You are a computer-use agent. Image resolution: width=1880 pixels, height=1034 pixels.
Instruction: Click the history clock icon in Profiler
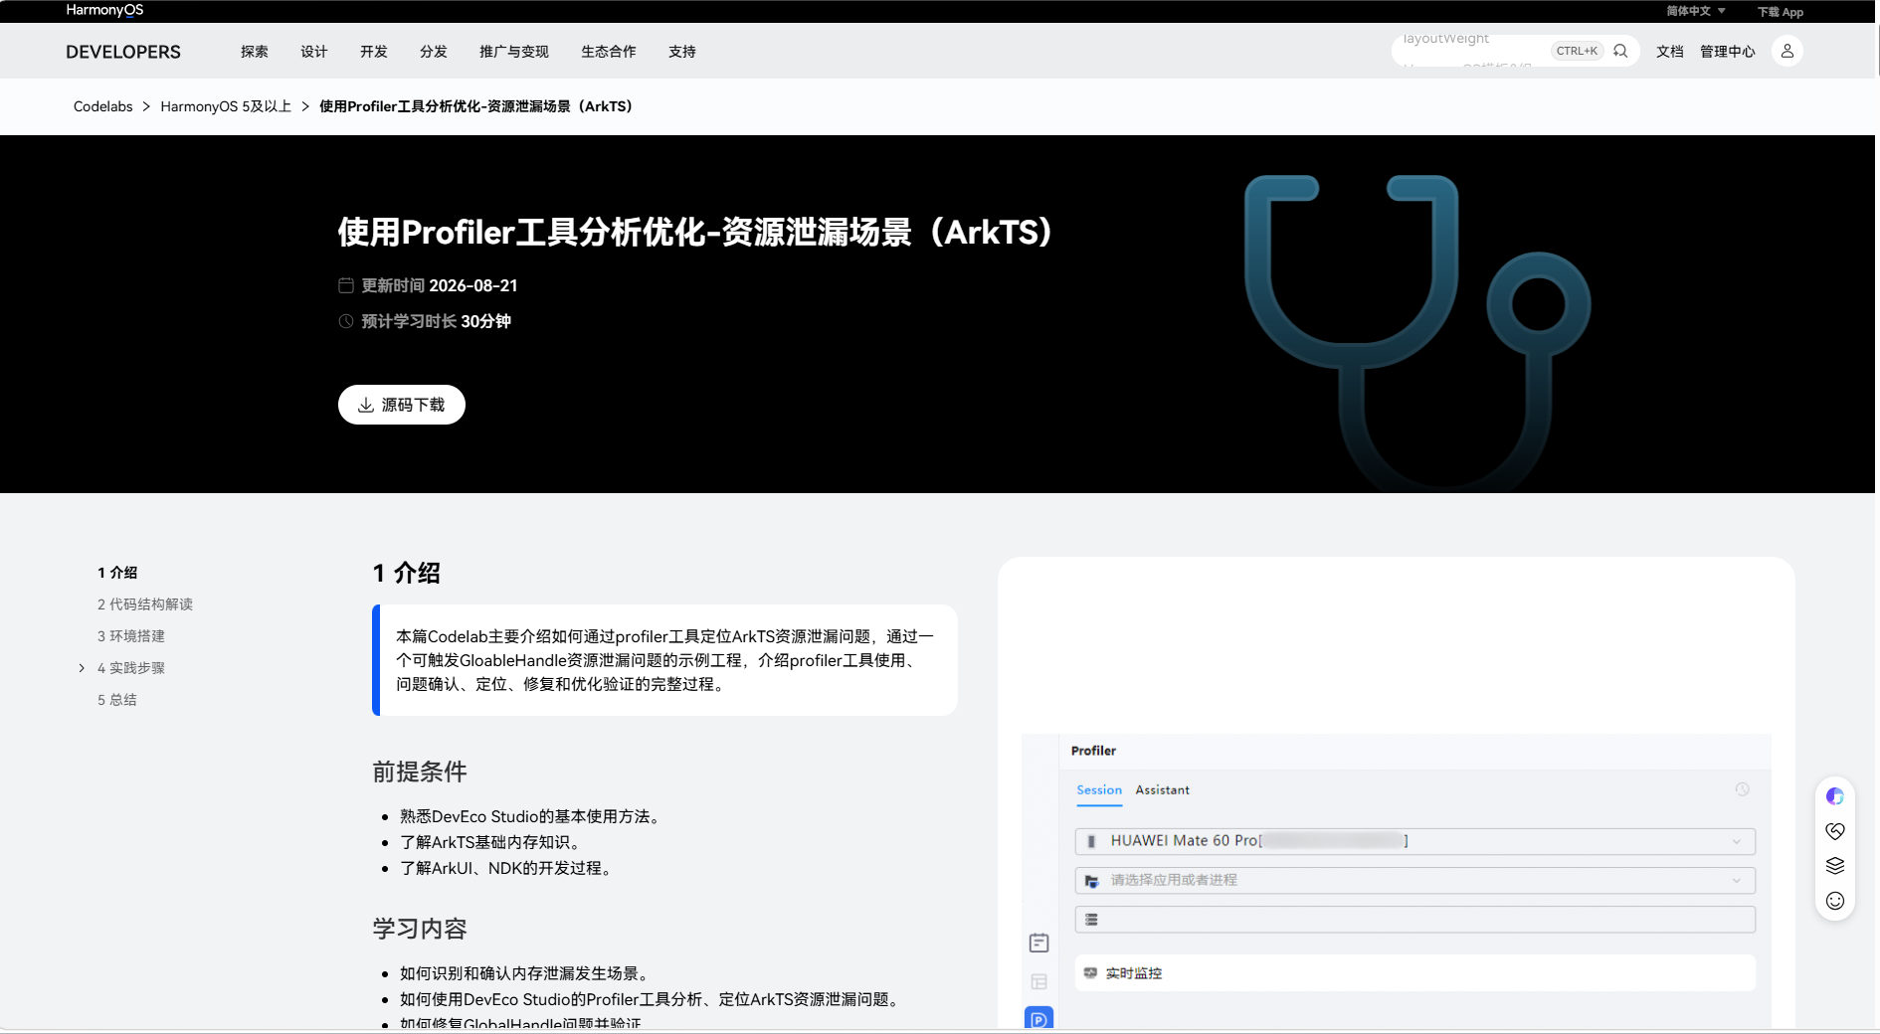pos(1743,789)
